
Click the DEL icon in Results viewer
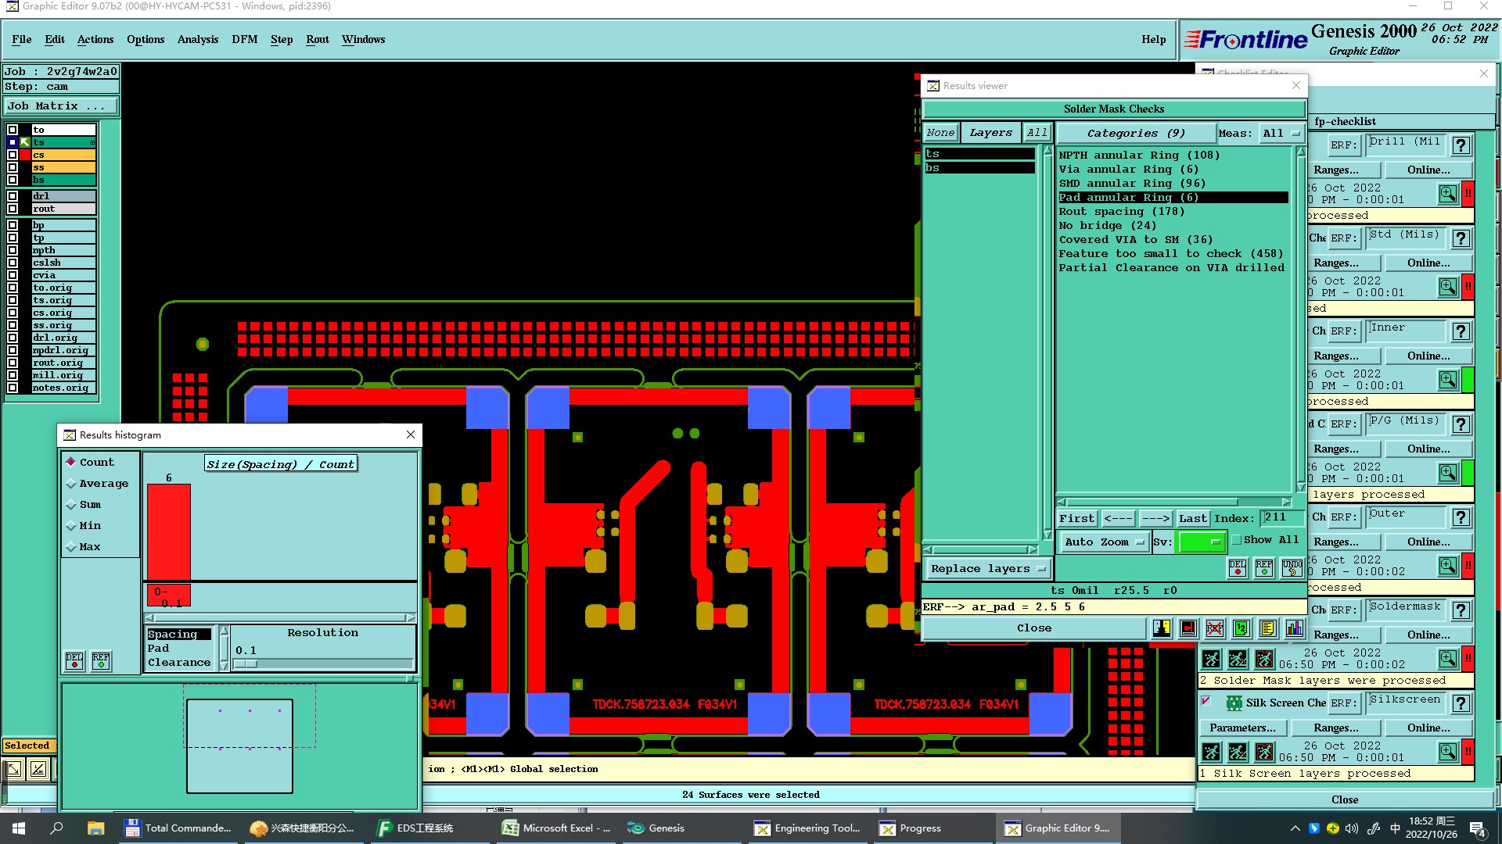[1238, 568]
